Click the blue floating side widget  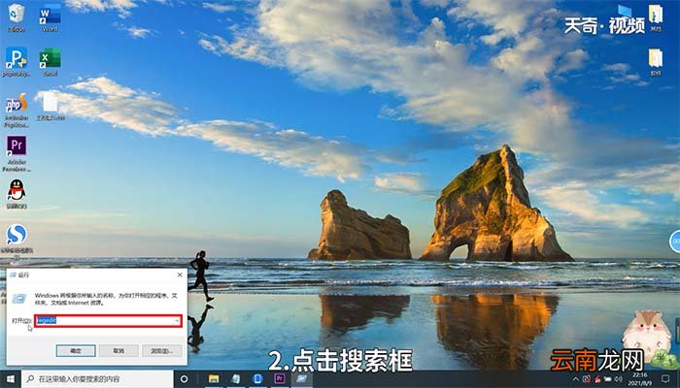coord(675,242)
